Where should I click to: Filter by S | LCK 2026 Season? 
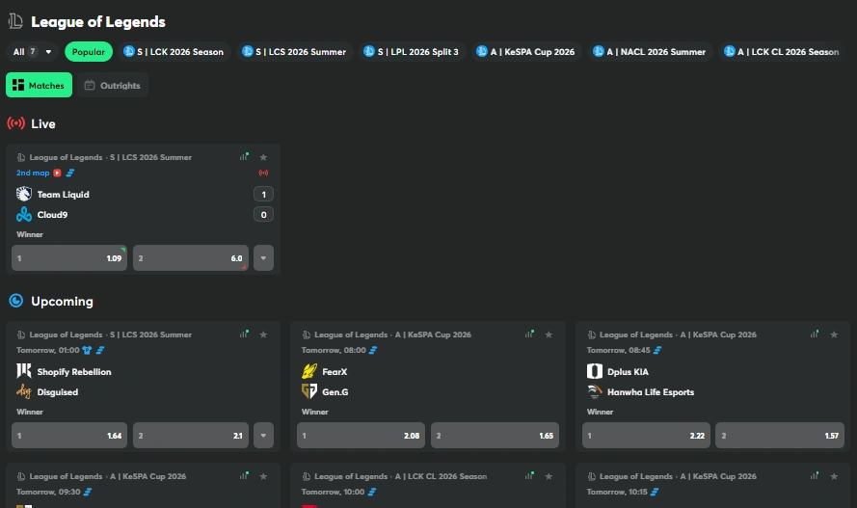174,52
